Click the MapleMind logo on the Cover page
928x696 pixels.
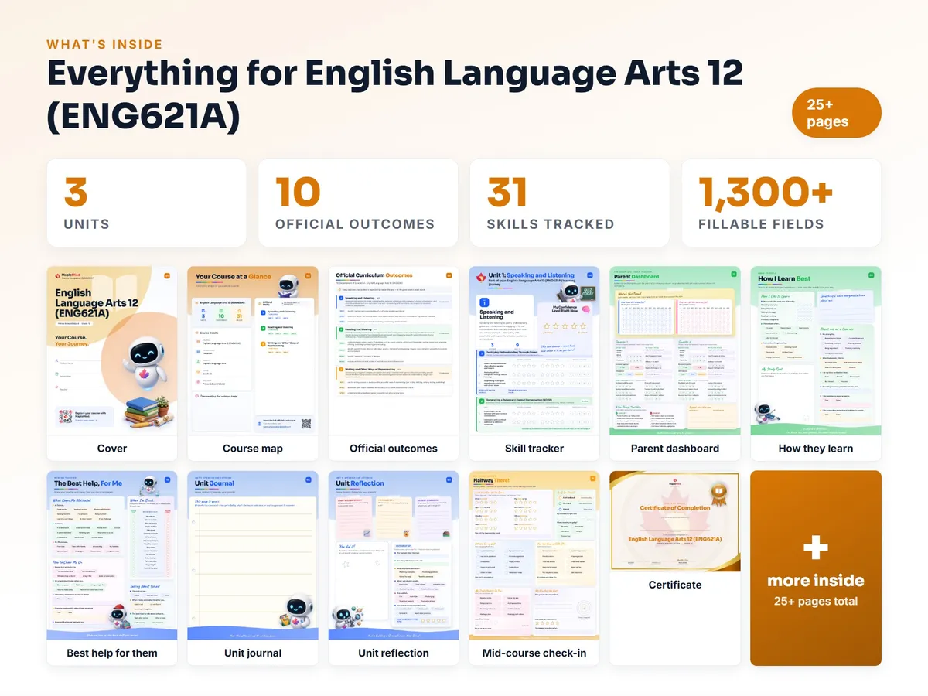(70, 275)
